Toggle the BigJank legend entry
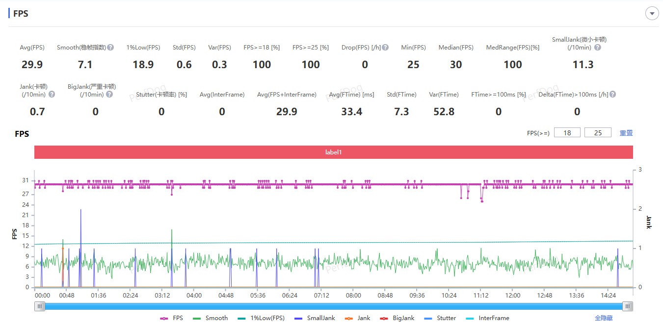The image size is (663, 324). (397, 318)
